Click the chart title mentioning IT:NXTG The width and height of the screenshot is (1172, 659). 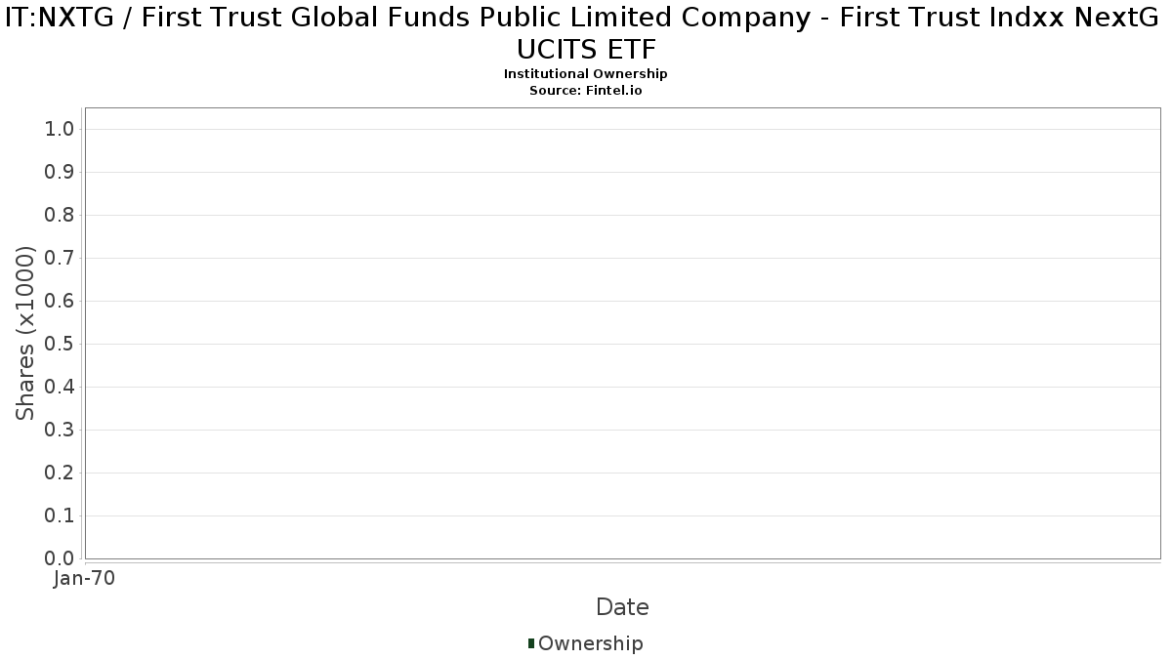[586, 21]
